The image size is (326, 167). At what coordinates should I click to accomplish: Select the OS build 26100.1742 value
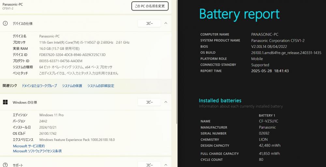coord(48,133)
